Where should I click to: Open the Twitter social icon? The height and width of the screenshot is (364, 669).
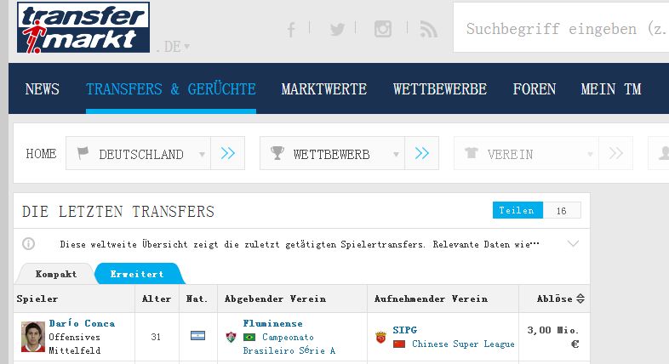(337, 30)
